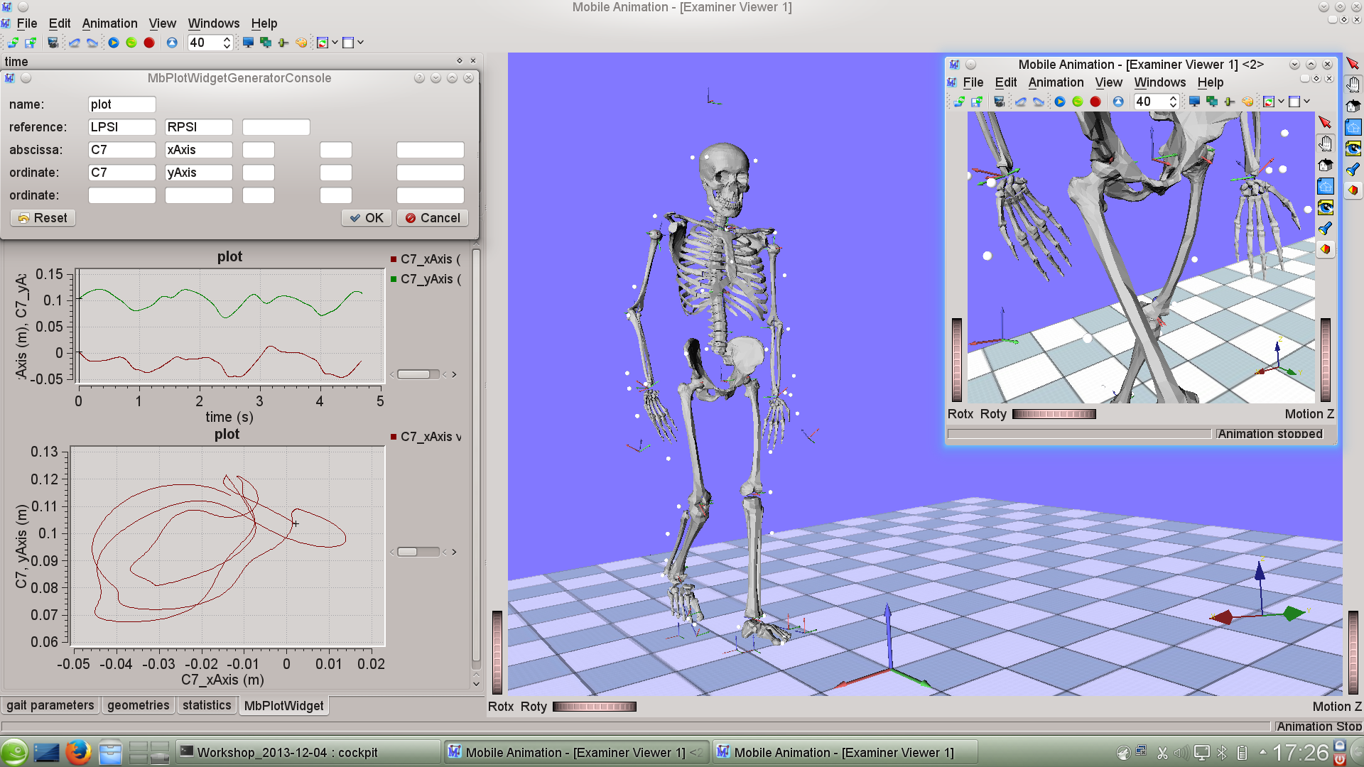Click the plot name input field
This screenshot has width=1364, height=767.
pos(122,104)
